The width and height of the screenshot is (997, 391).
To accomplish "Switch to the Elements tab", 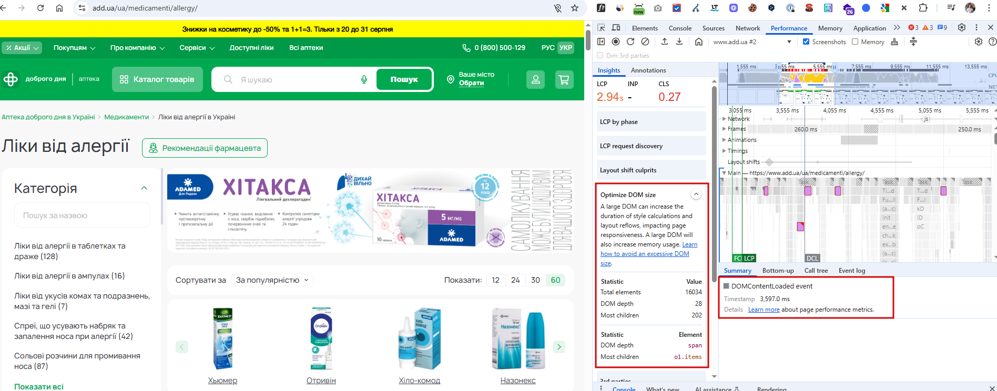I will pos(645,28).
